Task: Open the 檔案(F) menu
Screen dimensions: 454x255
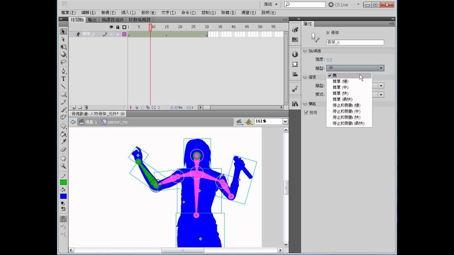Action: 68,13
